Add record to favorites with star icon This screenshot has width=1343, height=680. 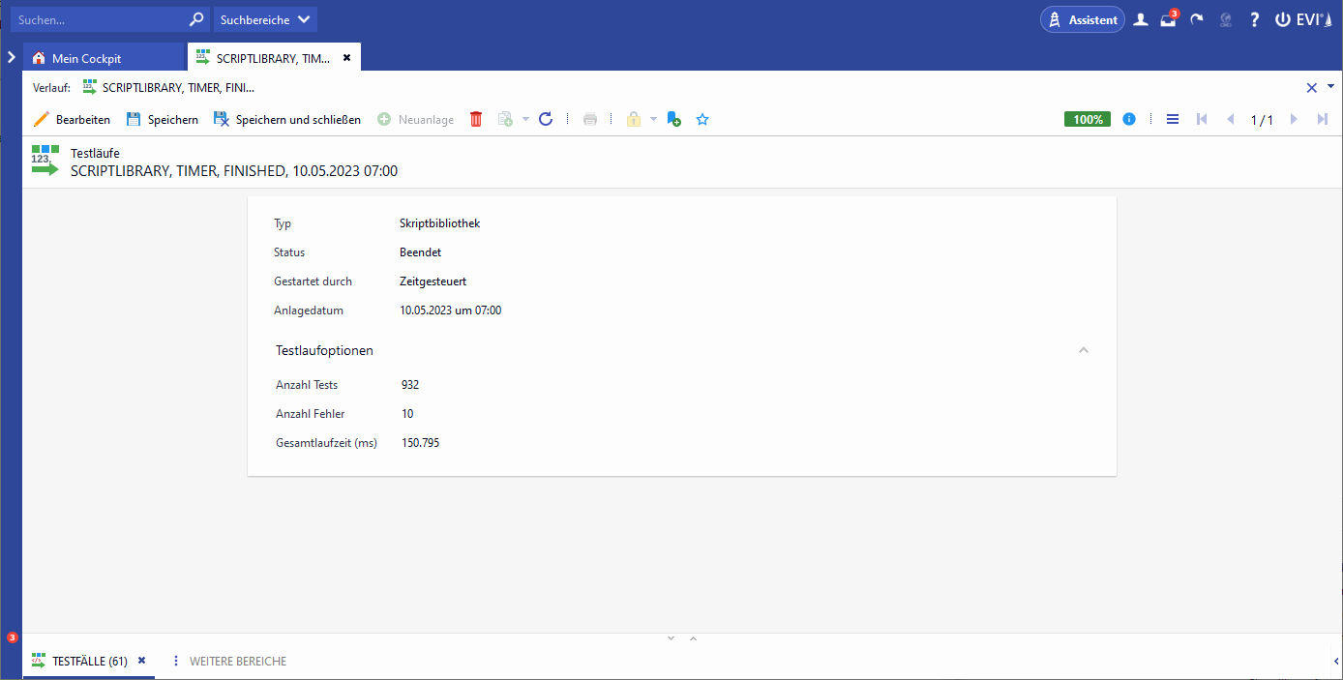[703, 119]
